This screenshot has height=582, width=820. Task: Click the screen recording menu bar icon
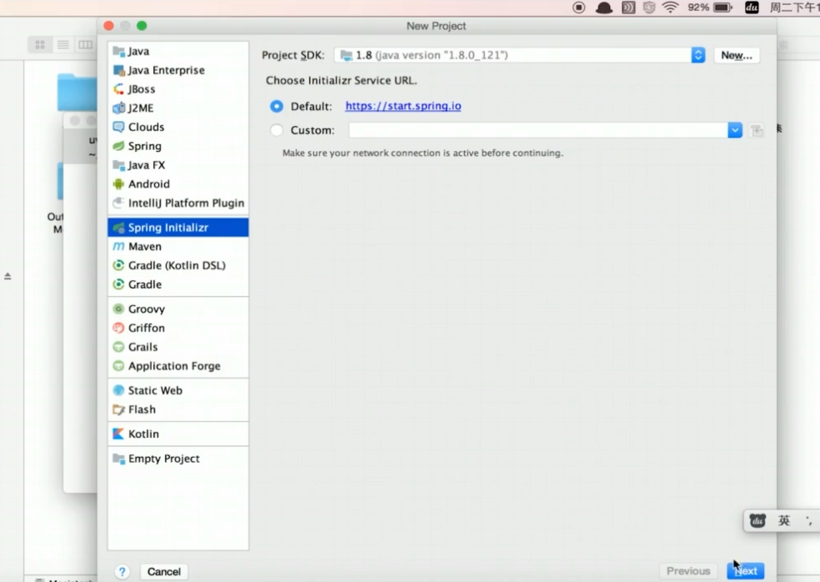579,8
